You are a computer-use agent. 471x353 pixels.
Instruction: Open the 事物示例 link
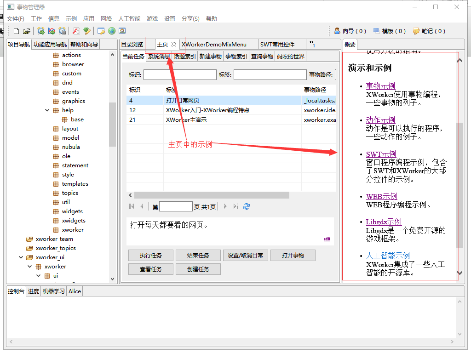pyautogui.click(x=380, y=86)
